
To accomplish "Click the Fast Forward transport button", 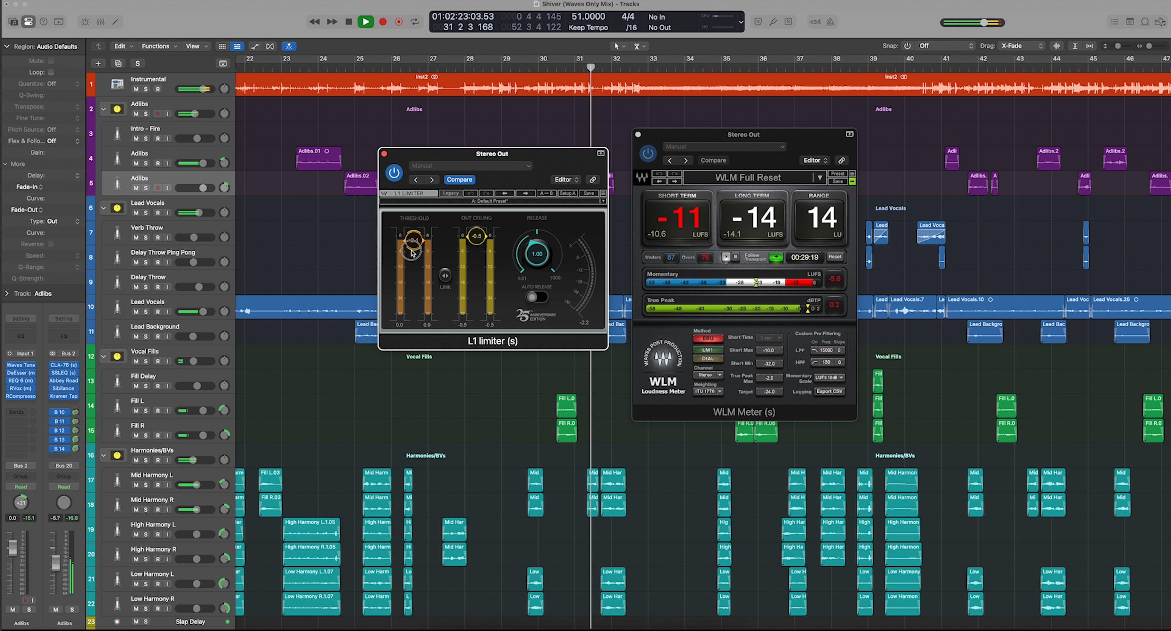I will (x=332, y=22).
